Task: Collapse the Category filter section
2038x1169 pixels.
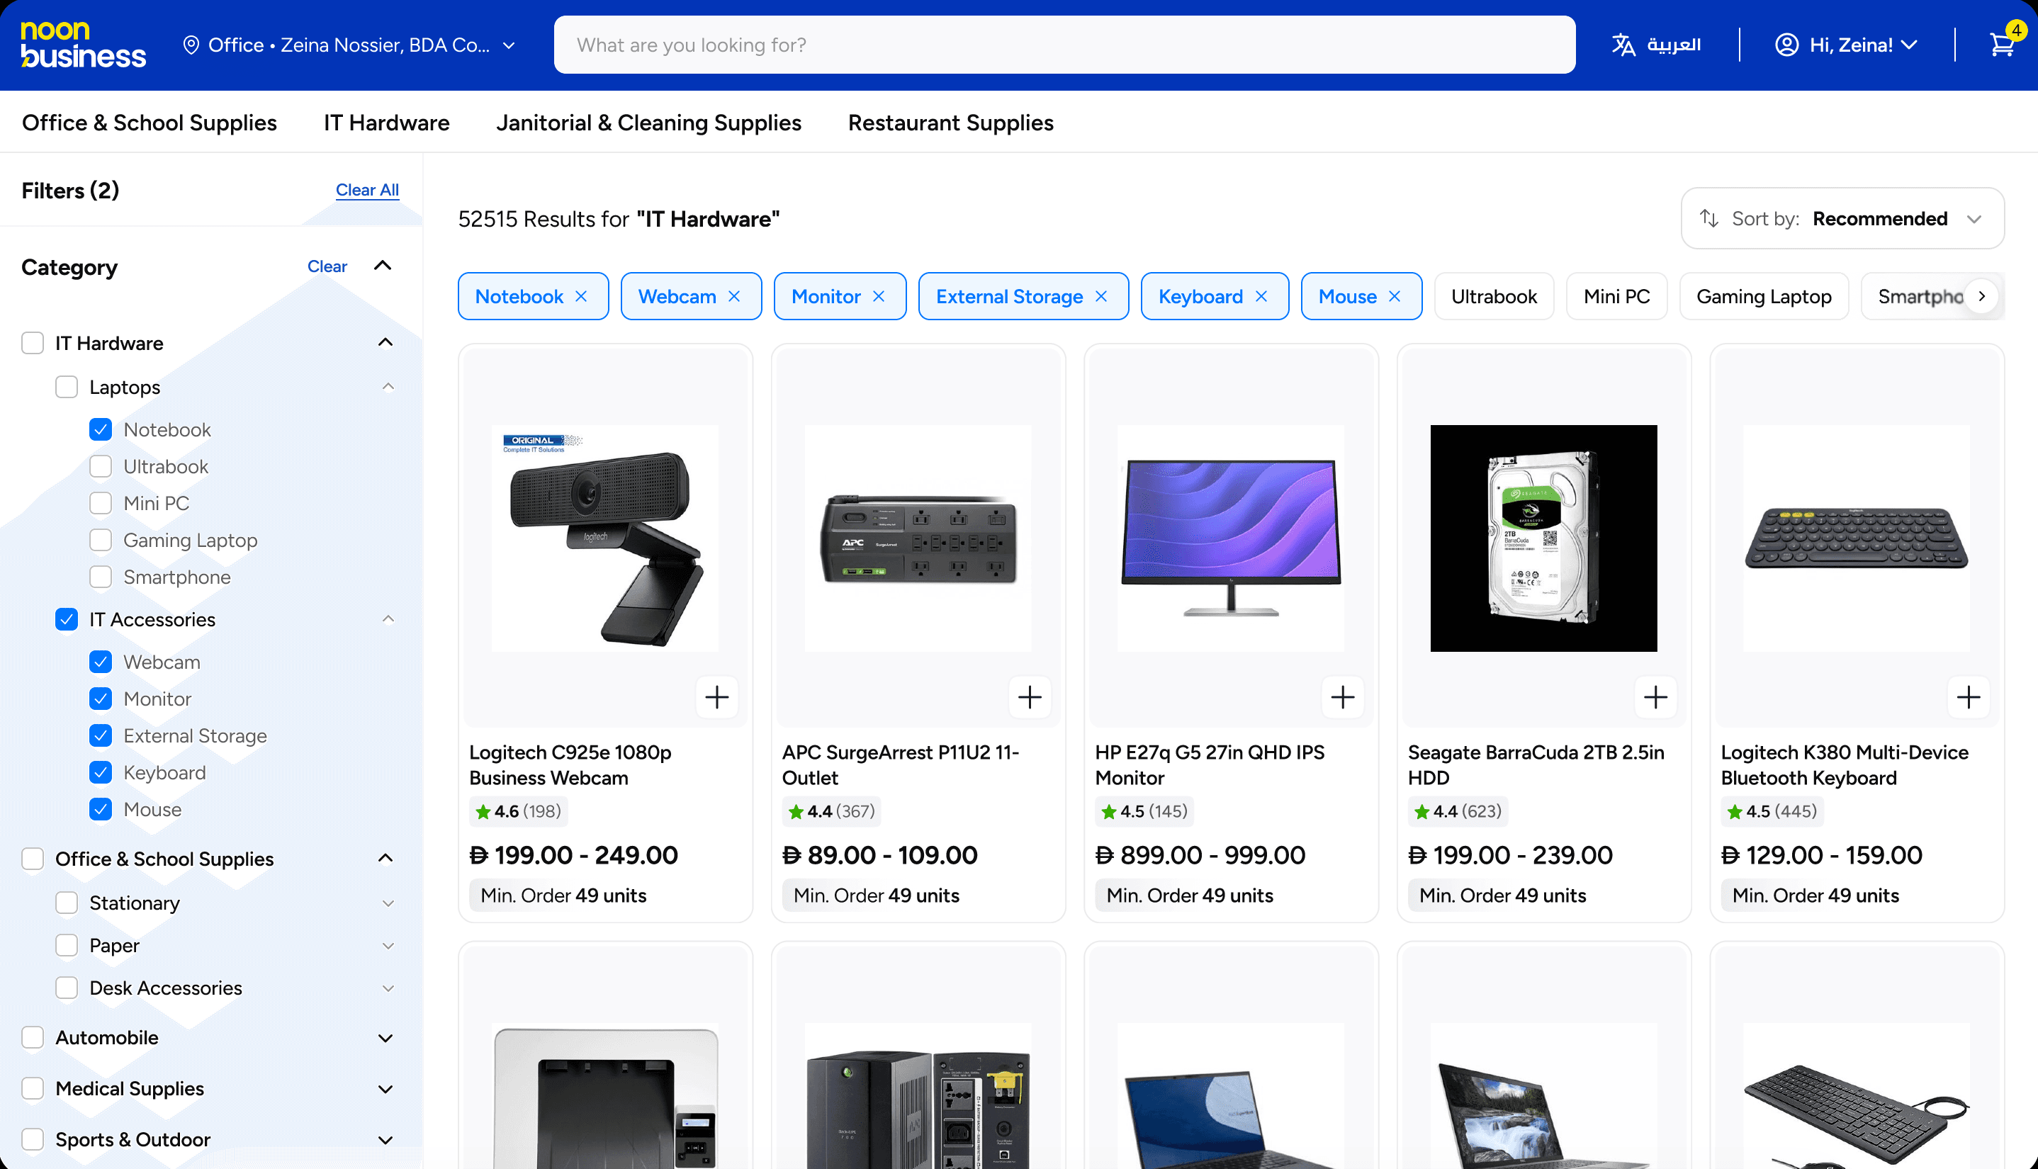Action: (383, 266)
